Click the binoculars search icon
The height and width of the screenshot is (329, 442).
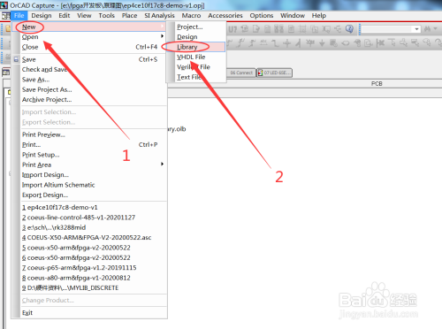click(427, 29)
